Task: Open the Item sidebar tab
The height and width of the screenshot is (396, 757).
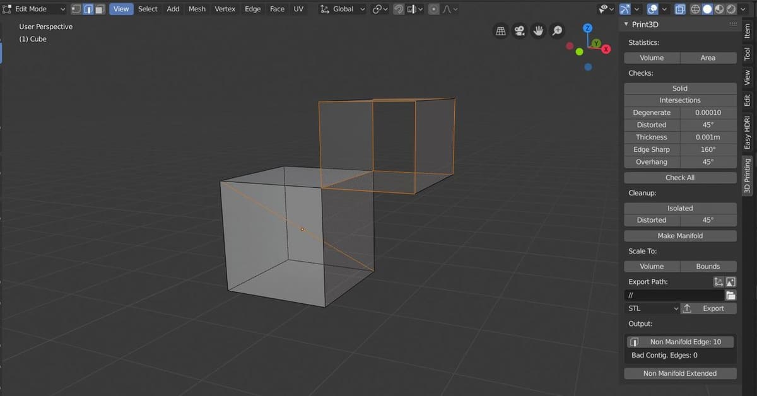Action: tap(748, 30)
